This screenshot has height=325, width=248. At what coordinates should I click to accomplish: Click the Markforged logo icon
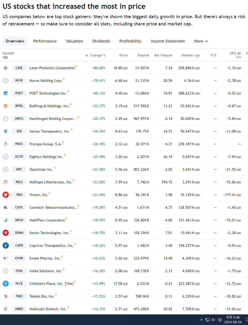click(x=6, y=119)
